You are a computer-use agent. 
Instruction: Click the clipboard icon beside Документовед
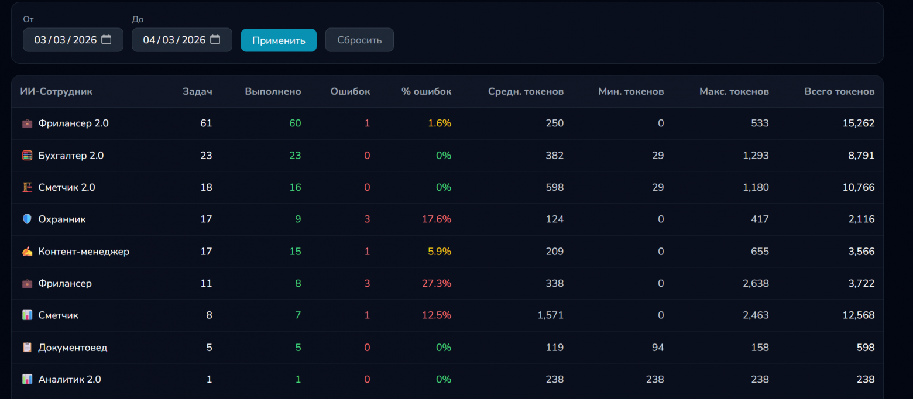[27, 348]
